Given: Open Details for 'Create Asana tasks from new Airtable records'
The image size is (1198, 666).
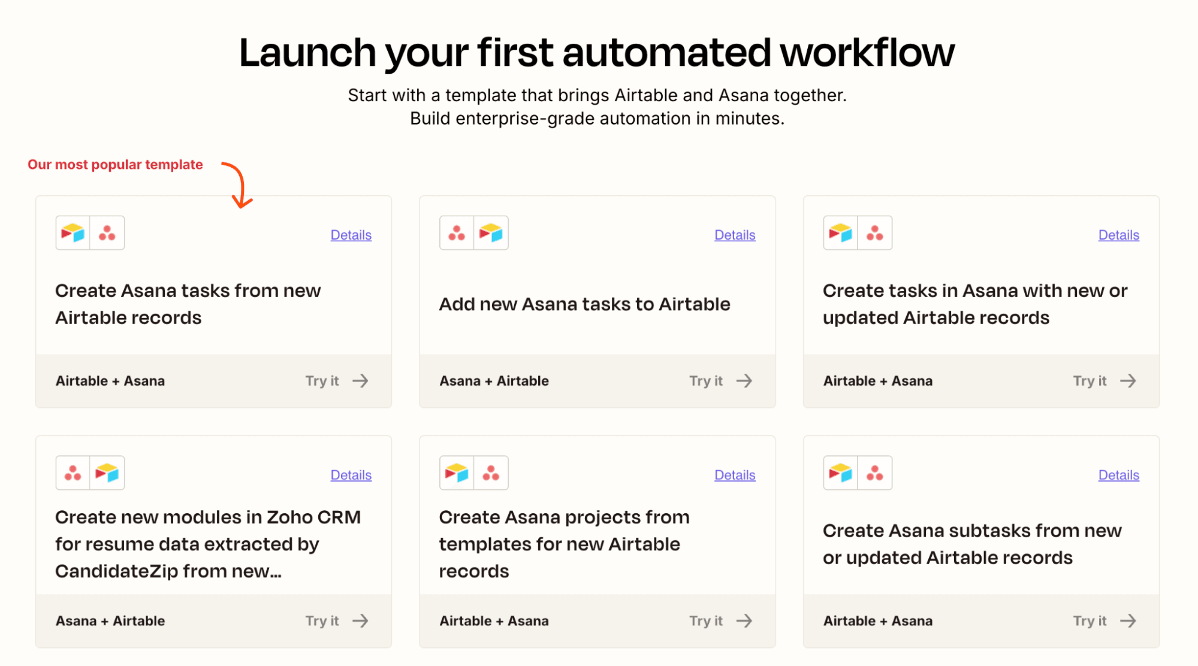Looking at the screenshot, I should point(351,235).
